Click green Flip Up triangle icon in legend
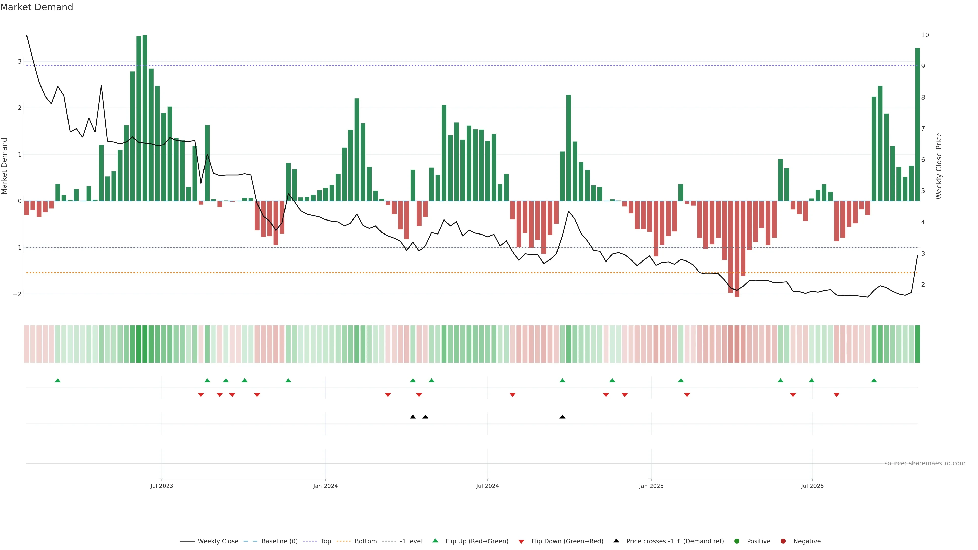978x550 pixels. 436,541
